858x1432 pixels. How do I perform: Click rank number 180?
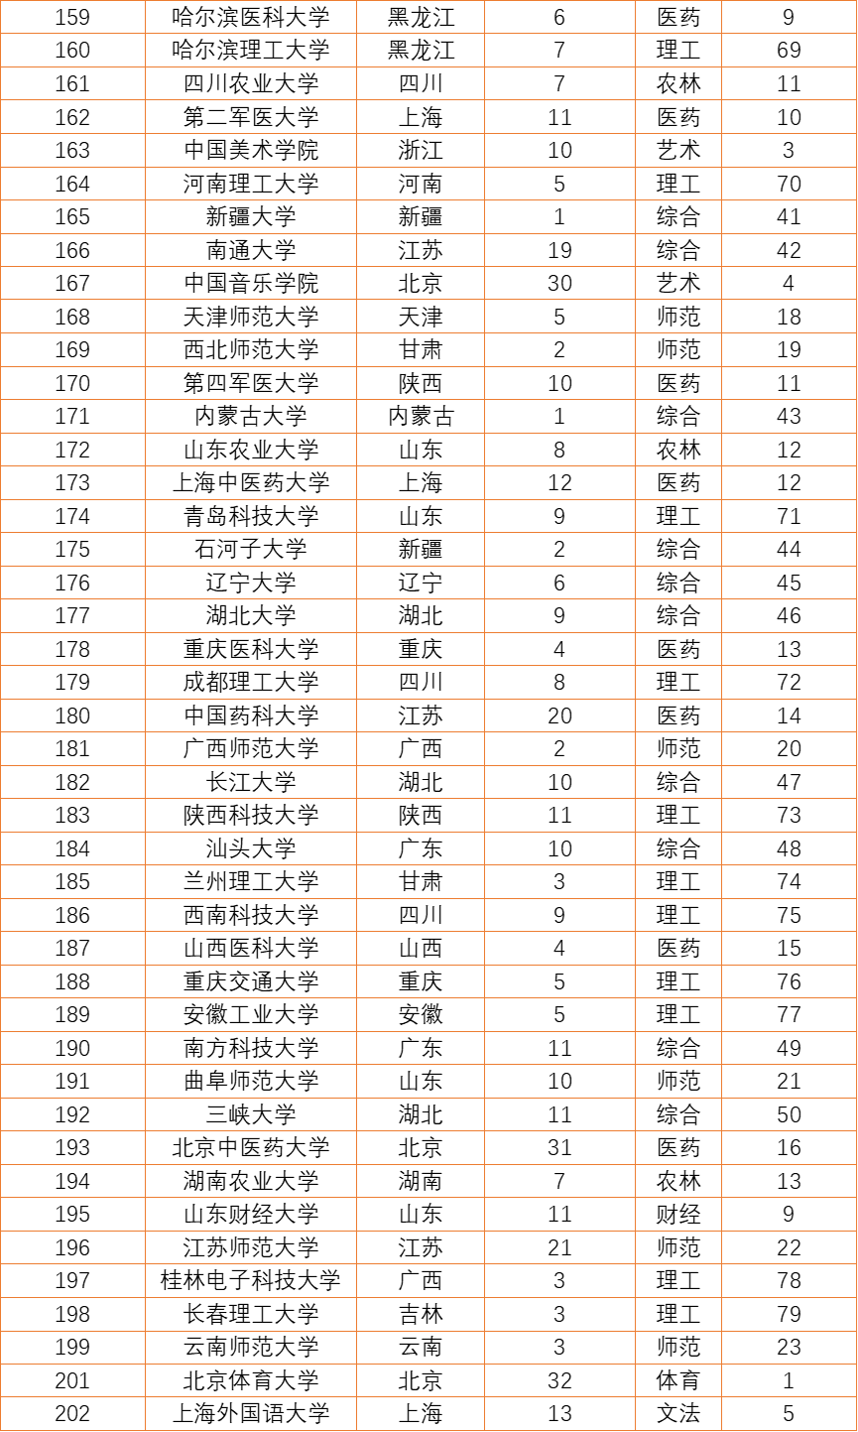click(72, 716)
